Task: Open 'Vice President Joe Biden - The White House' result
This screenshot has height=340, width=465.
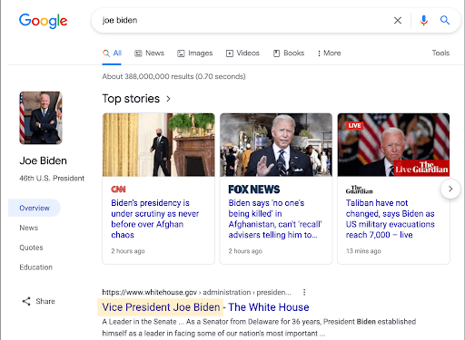Action: (205, 307)
